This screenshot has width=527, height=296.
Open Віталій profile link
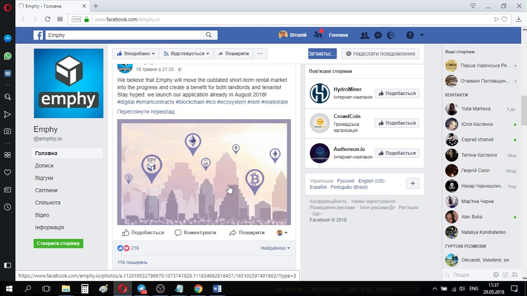pos(292,35)
